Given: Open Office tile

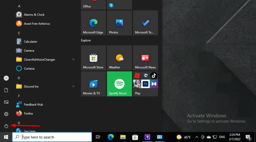Looking at the screenshot, I should 93,5.
